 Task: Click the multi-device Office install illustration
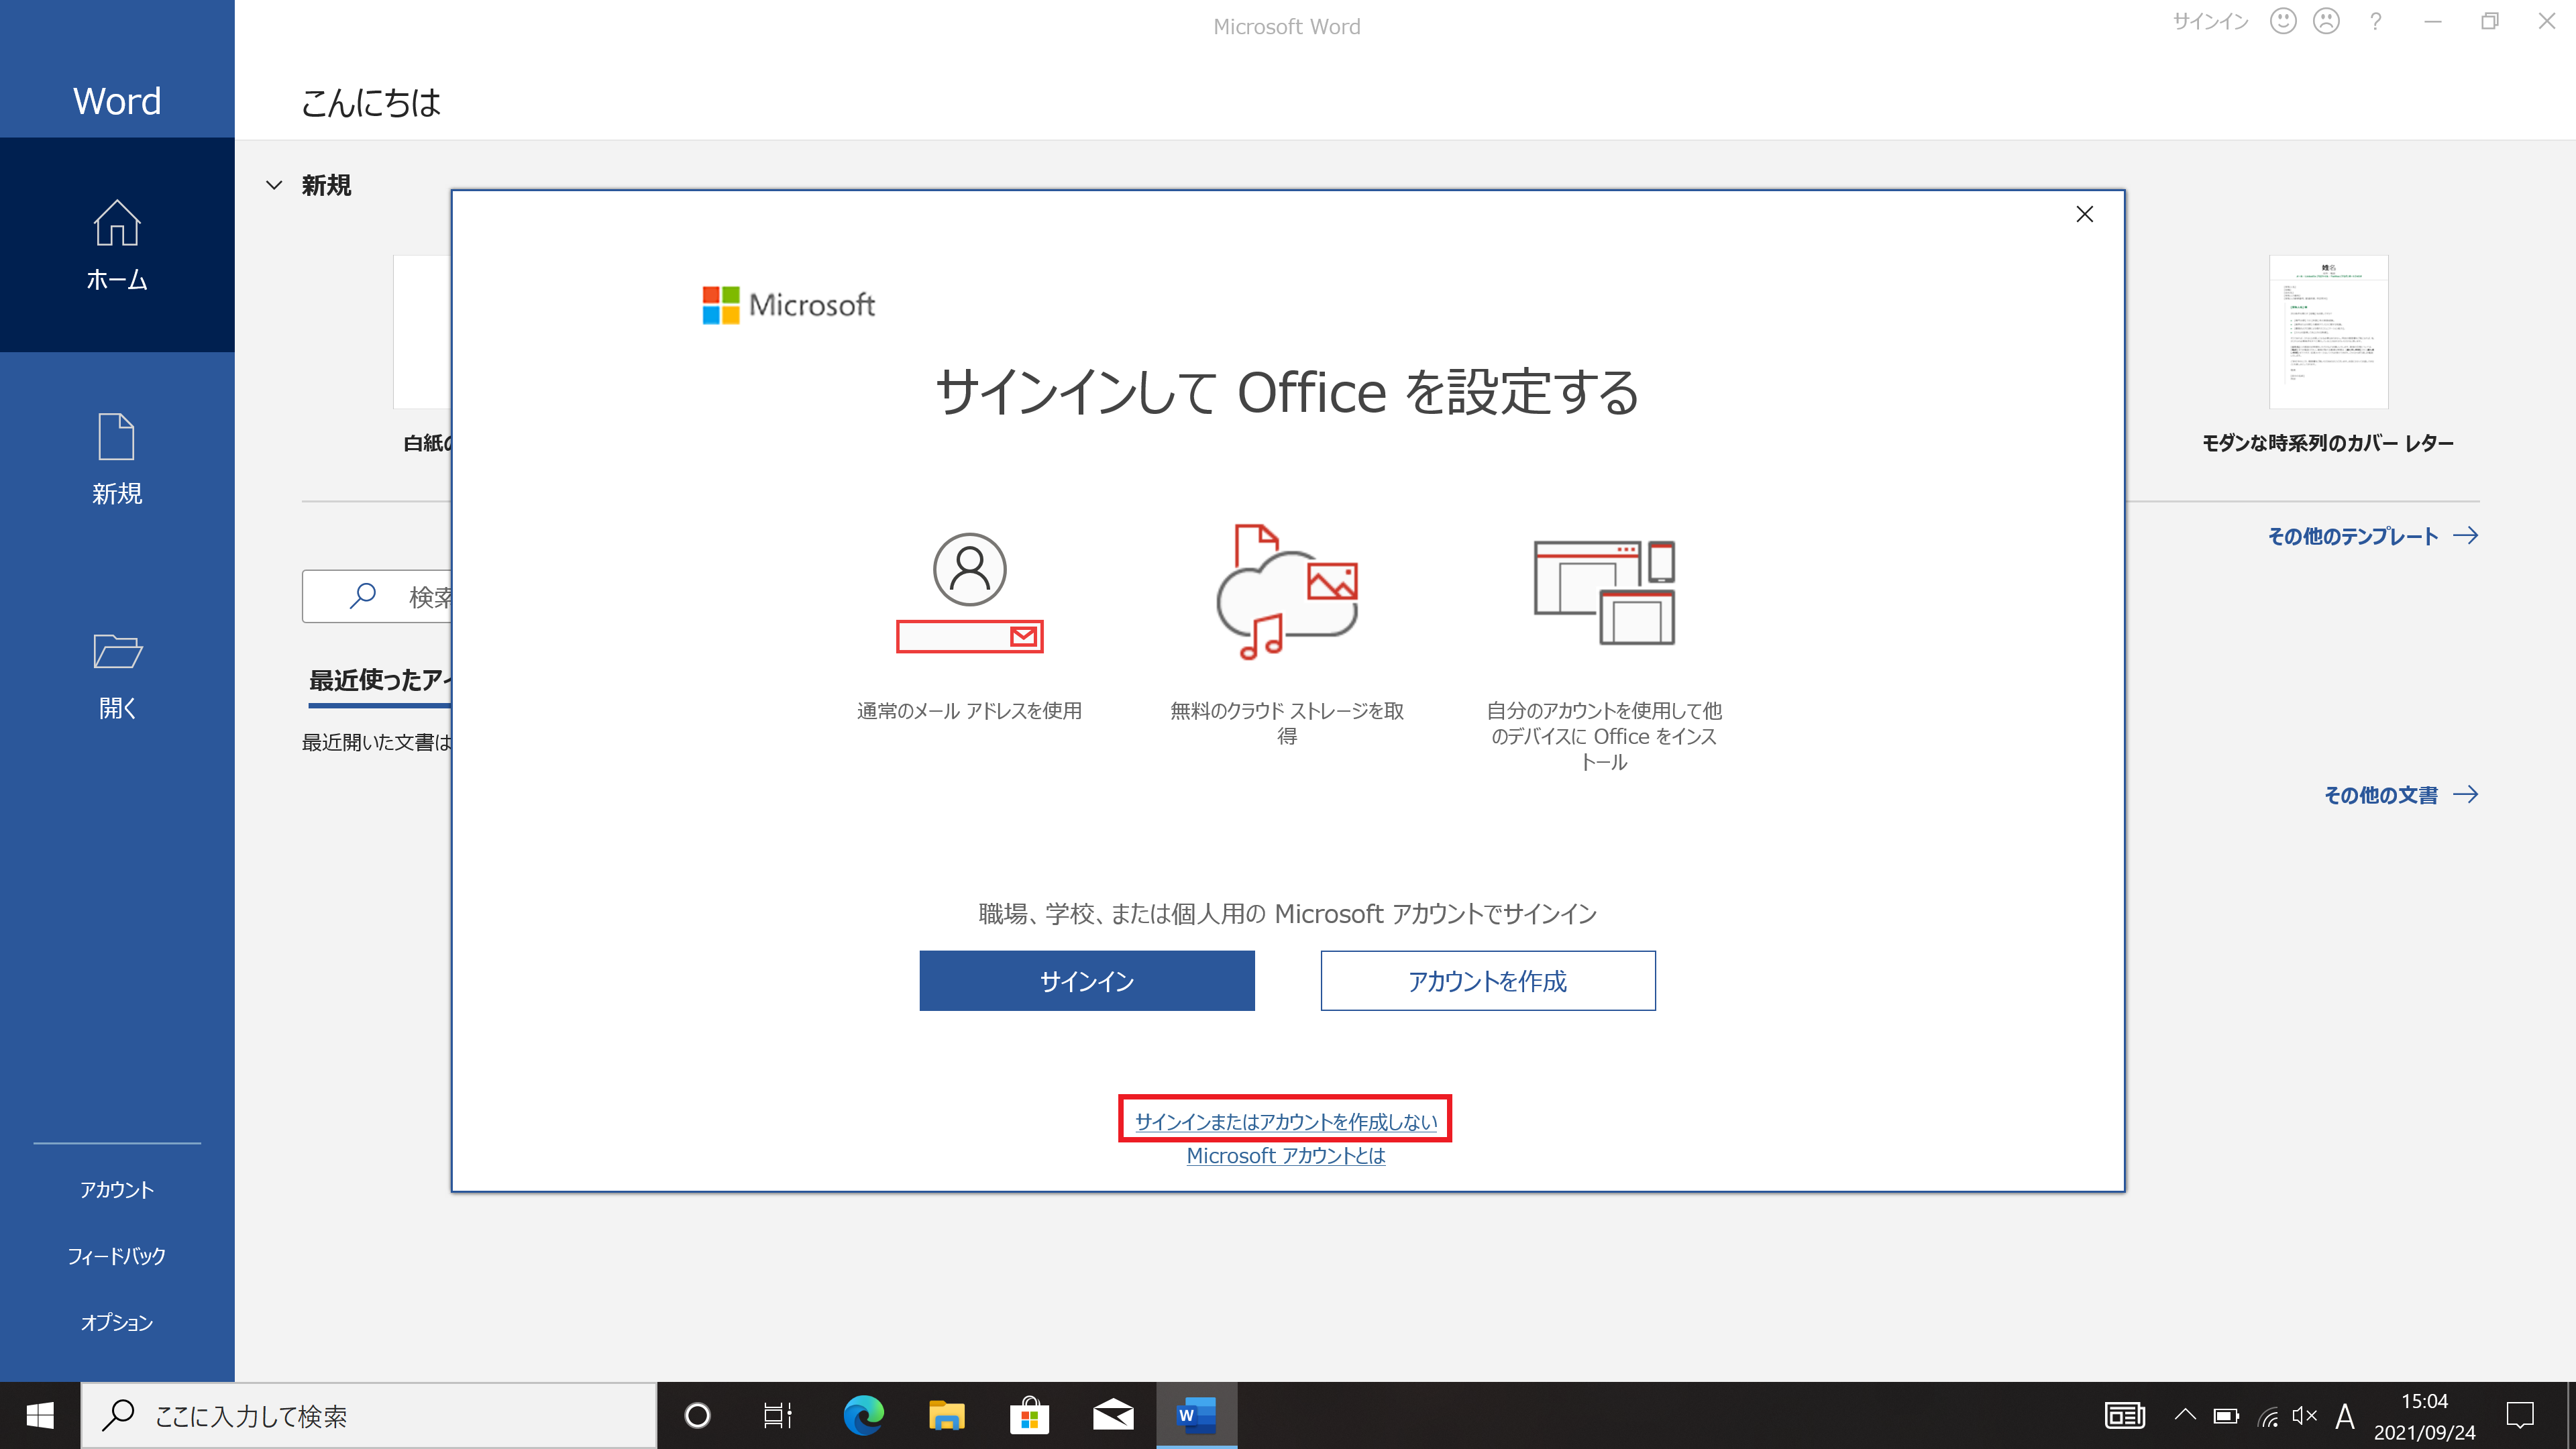pyautogui.click(x=1604, y=592)
